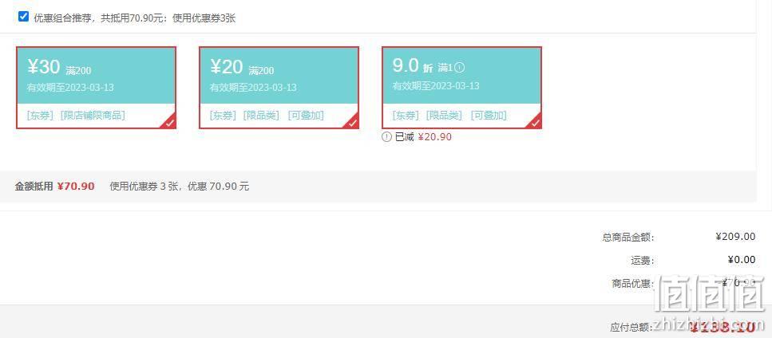Click the 金额抵用 ¥70.90 amount
Viewport: 772px width, 338px height.
pos(76,187)
